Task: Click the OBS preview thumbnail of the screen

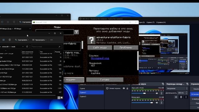Action: (164, 49)
